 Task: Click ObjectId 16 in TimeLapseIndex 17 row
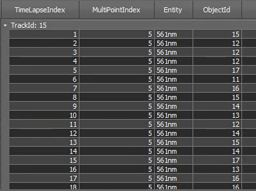(x=217, y=178)
